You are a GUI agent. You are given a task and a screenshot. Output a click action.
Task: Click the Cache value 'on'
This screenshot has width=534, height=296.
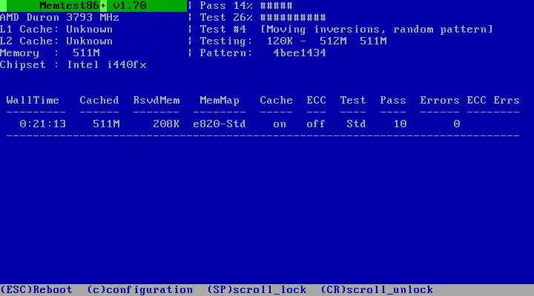coord(280,124)
